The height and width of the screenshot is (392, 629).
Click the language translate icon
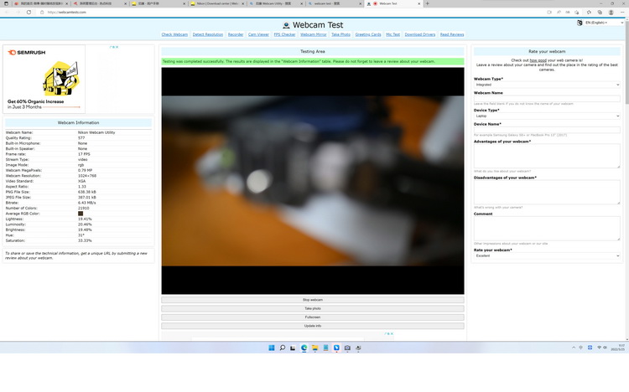point(580,23)
